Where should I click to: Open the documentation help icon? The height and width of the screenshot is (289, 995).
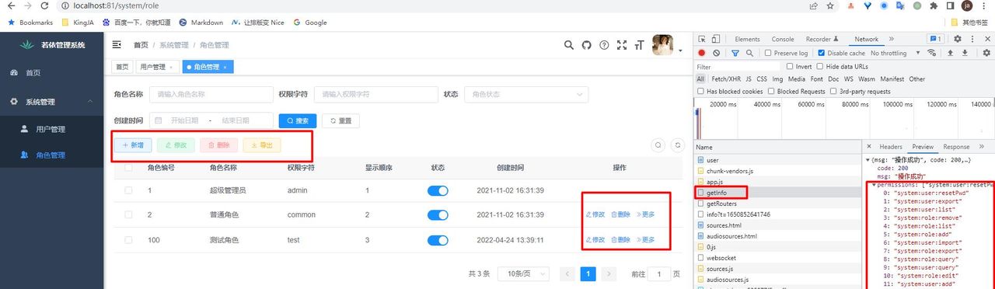604,45
